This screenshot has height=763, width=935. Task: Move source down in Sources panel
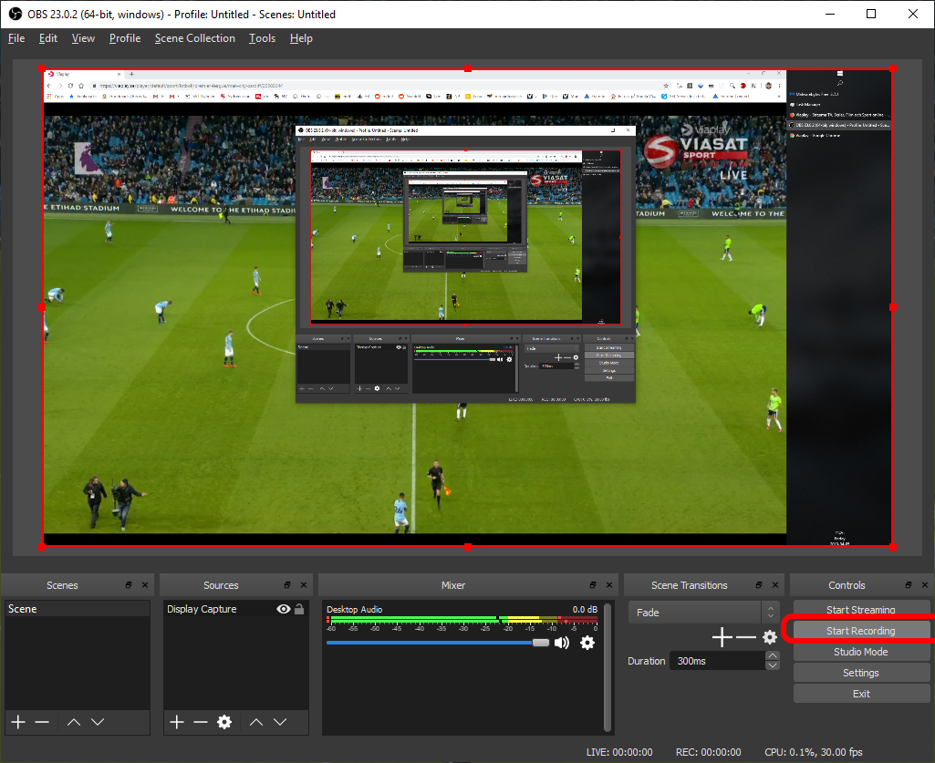point(280,722)
